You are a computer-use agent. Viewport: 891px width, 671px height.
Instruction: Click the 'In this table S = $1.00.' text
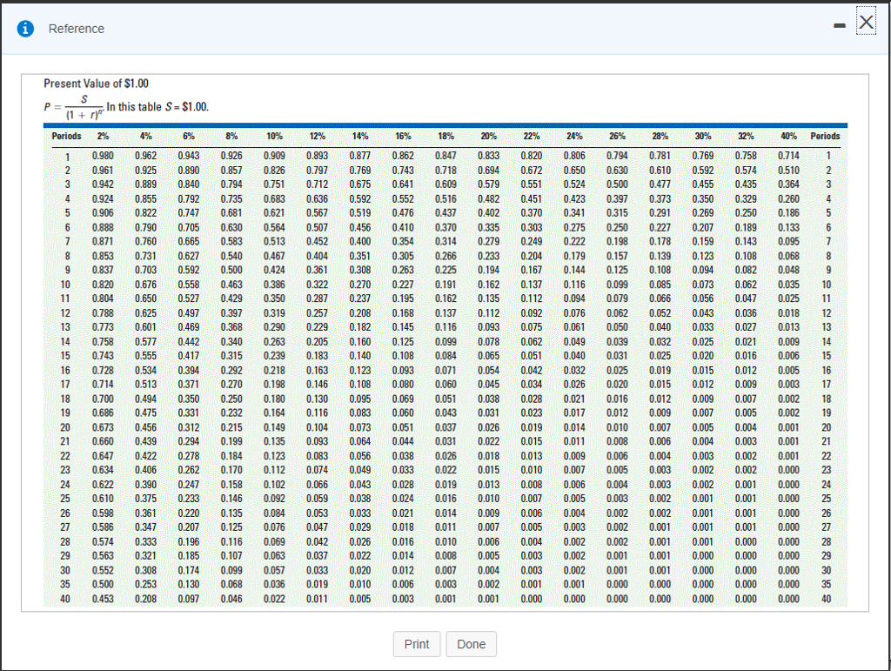157,107
